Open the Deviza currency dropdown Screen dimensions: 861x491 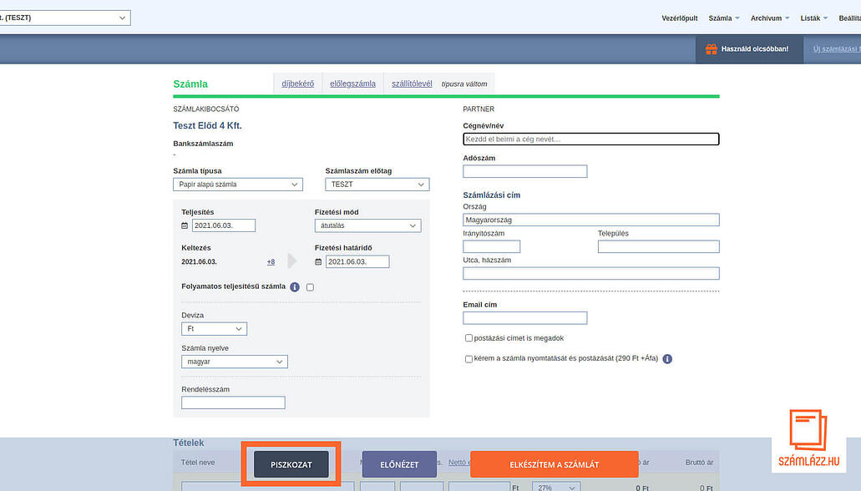(214, 329)
